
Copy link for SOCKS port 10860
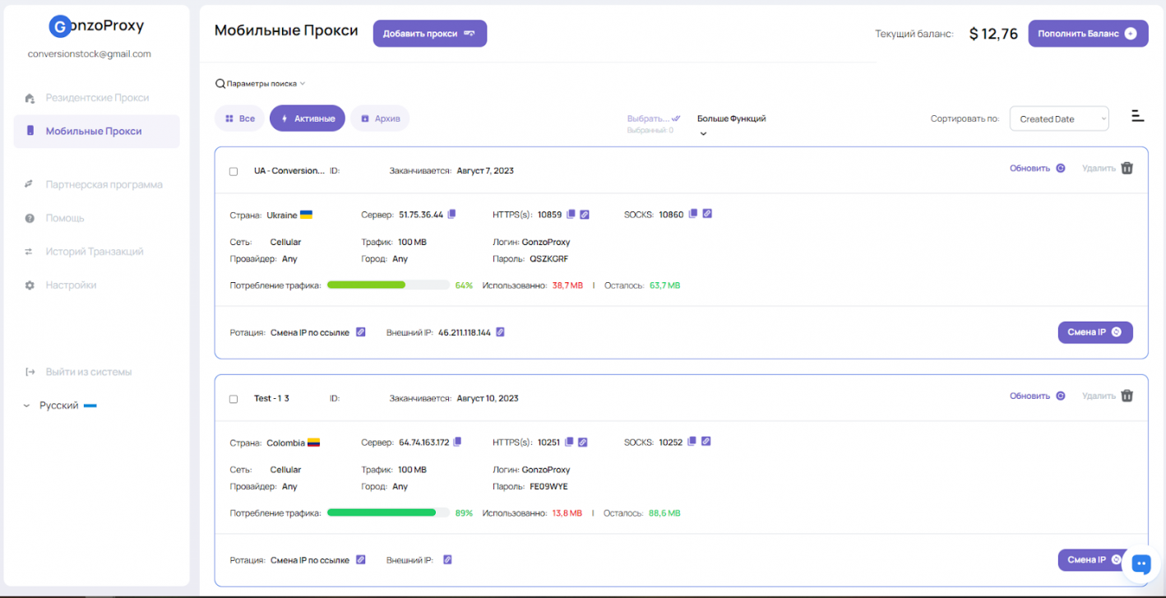707,214
